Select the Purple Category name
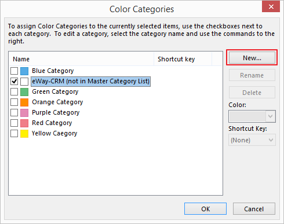Image resolution: width=284 pixels, height=224 pixels. (x=56, y=112)
